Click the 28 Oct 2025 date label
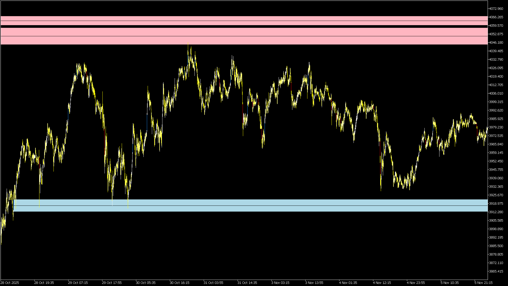This screenshot has height=286, width=508. (10, 283)
